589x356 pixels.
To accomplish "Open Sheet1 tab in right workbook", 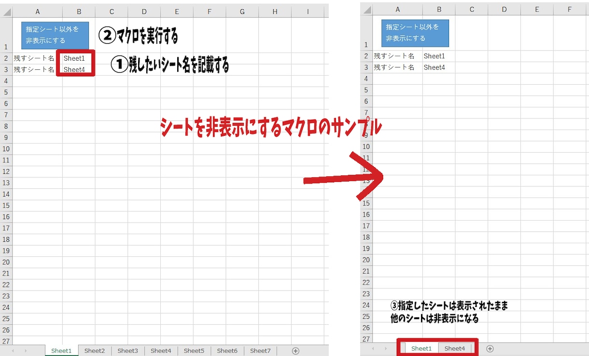I will click(x=421, y=348).
